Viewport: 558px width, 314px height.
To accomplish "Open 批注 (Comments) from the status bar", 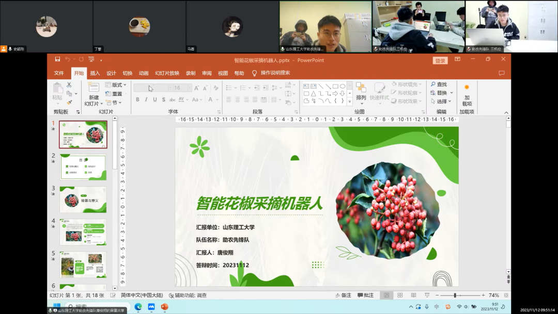I will [x=367, y=295].
